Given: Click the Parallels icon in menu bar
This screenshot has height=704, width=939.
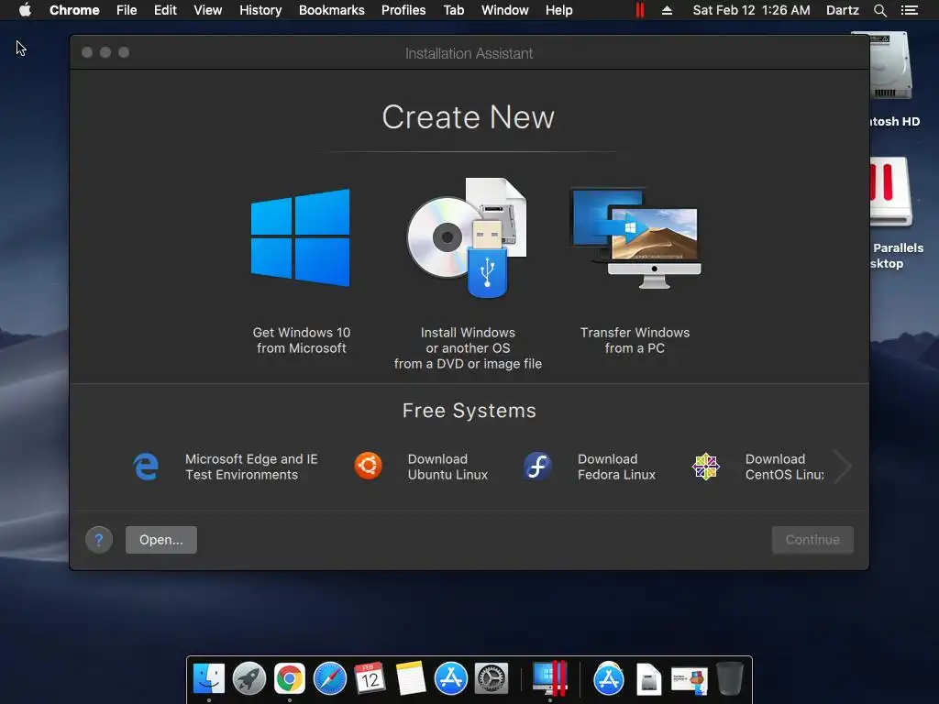Looking at the screenshot, I should click(639, 10).
